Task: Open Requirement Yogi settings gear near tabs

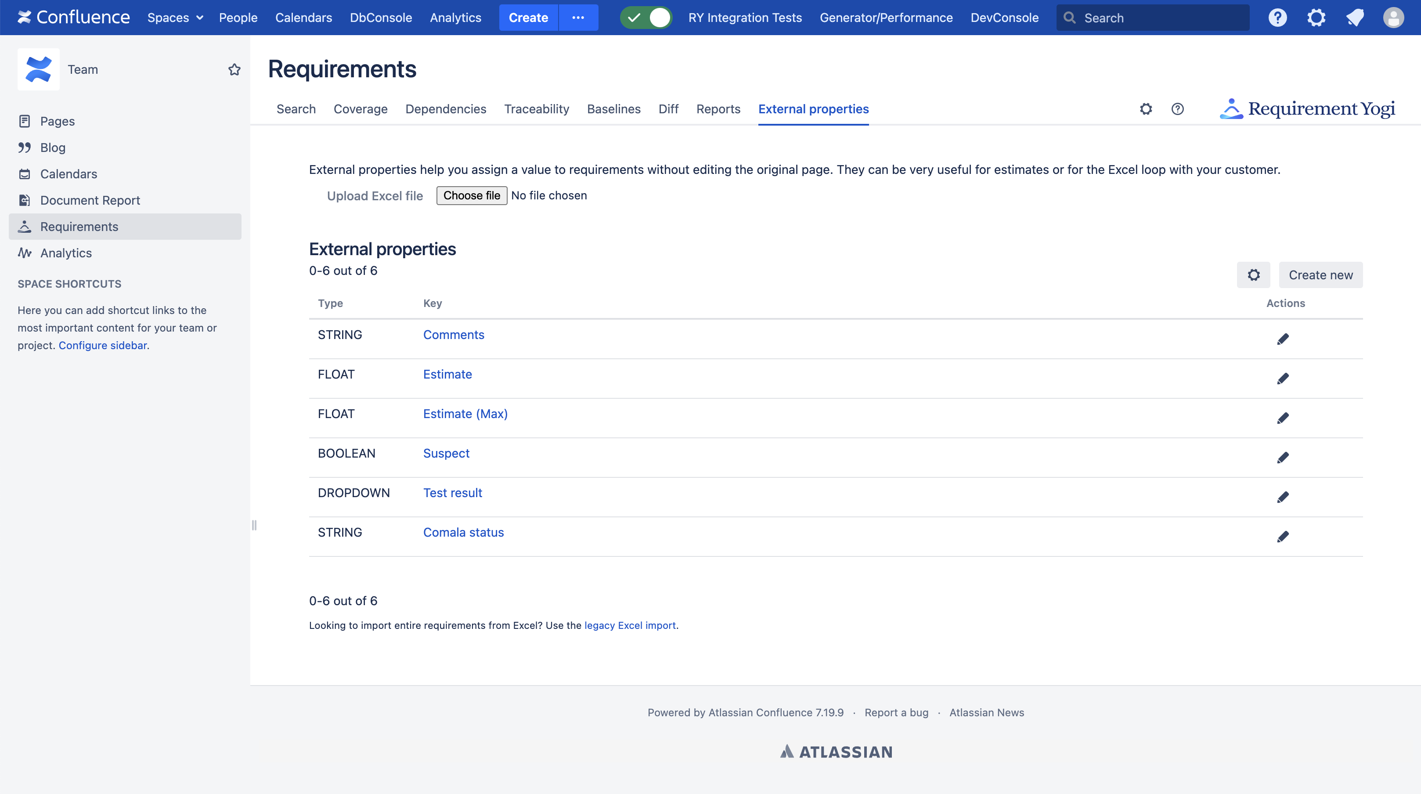Action: [1146, 109]
